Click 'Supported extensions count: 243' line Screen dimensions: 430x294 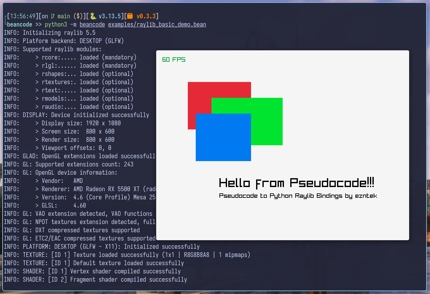pos(69,164)
